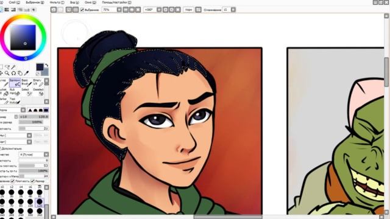
Task: Toggle the Плотность pressure checkbox
Action: click(x=13, y=181)
